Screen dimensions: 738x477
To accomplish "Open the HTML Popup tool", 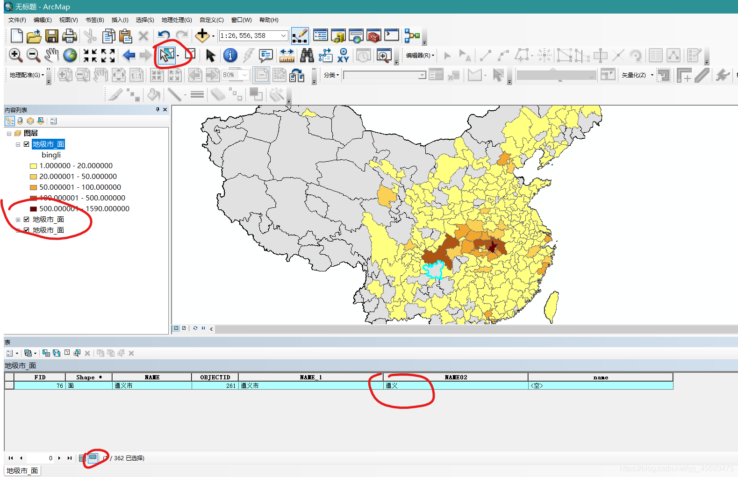I will point(266,56).
